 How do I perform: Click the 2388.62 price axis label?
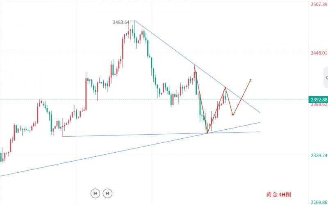coord(318,105)
